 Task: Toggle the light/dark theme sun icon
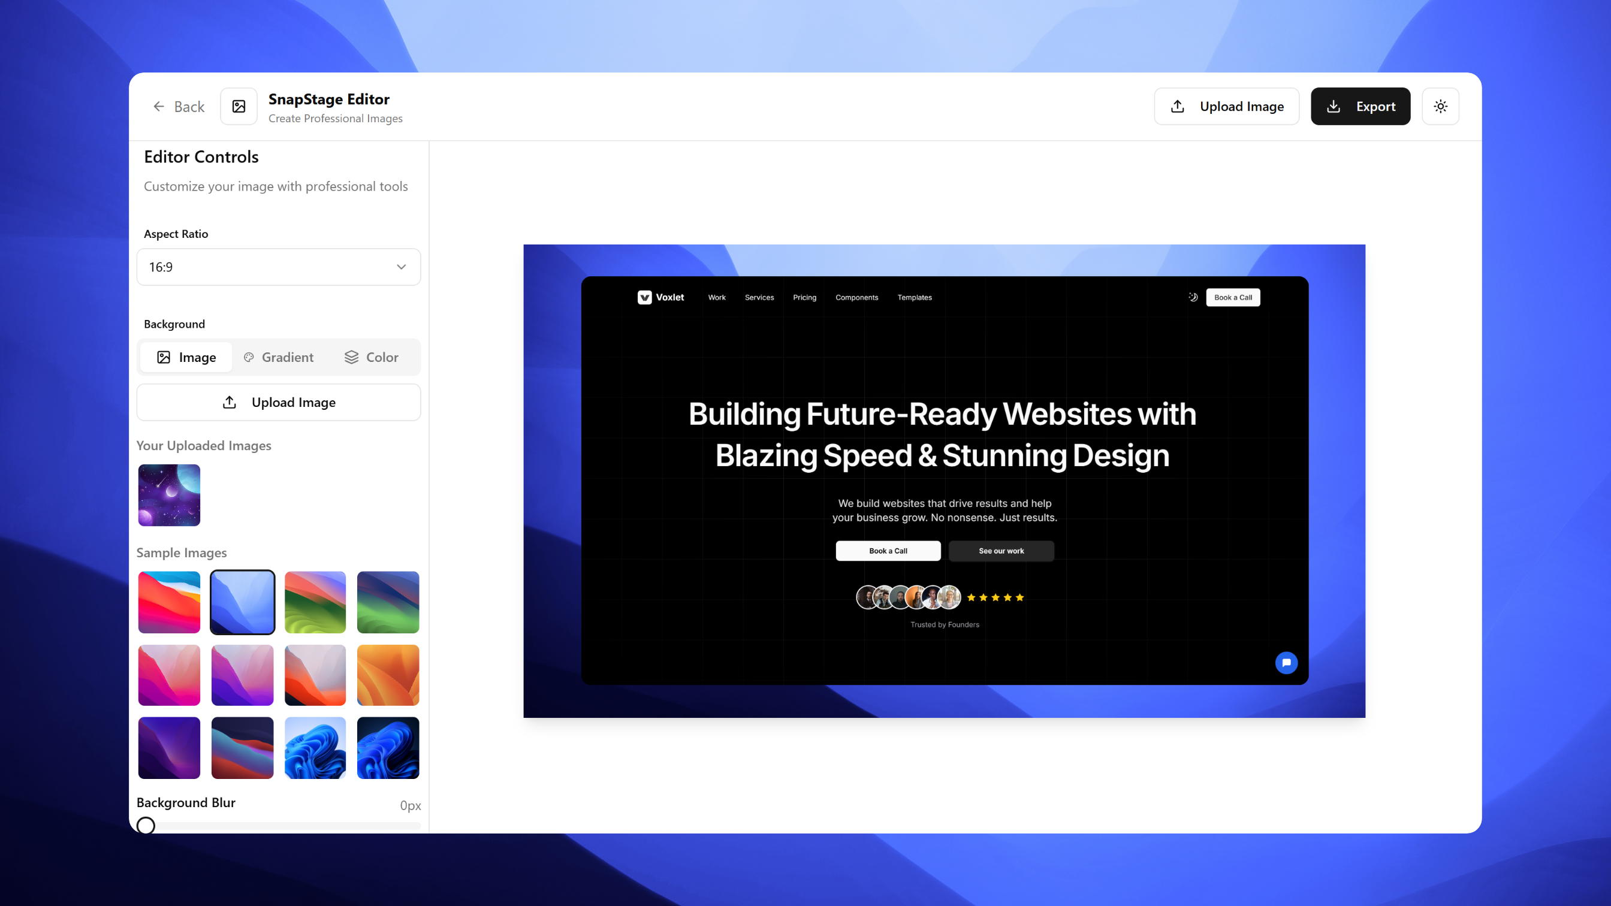(x=1440, y=106)
